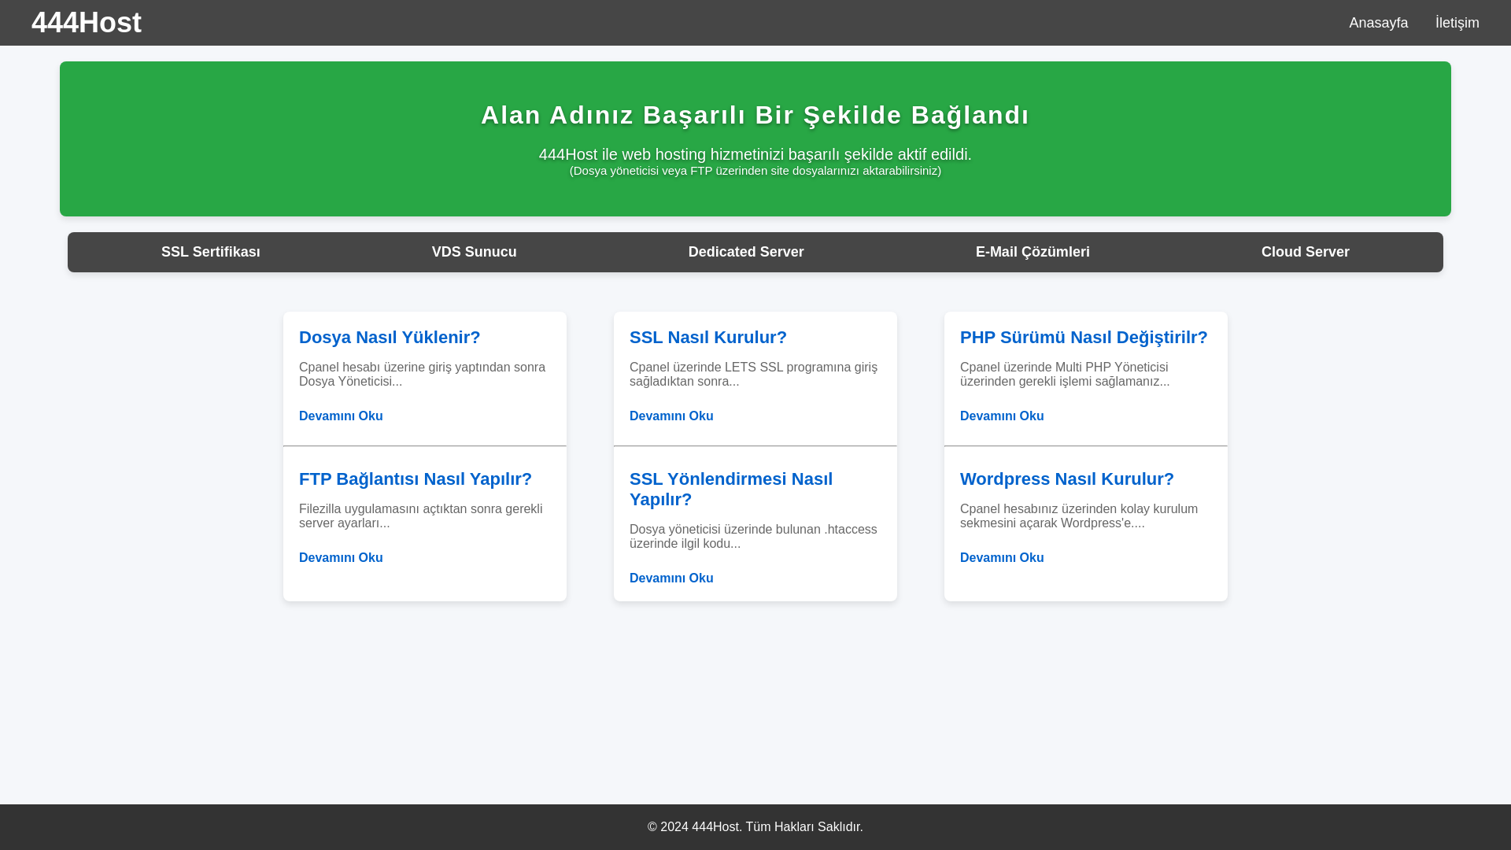Click Devamını Oku under SSL Yönlendirmesi article
The width and height of the screenshot is (1511, 850).
(671, 578)
